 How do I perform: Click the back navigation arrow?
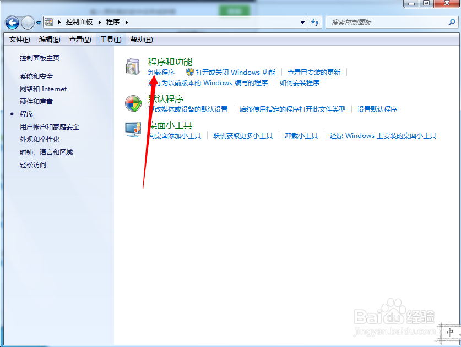click(x=12, y=22)
